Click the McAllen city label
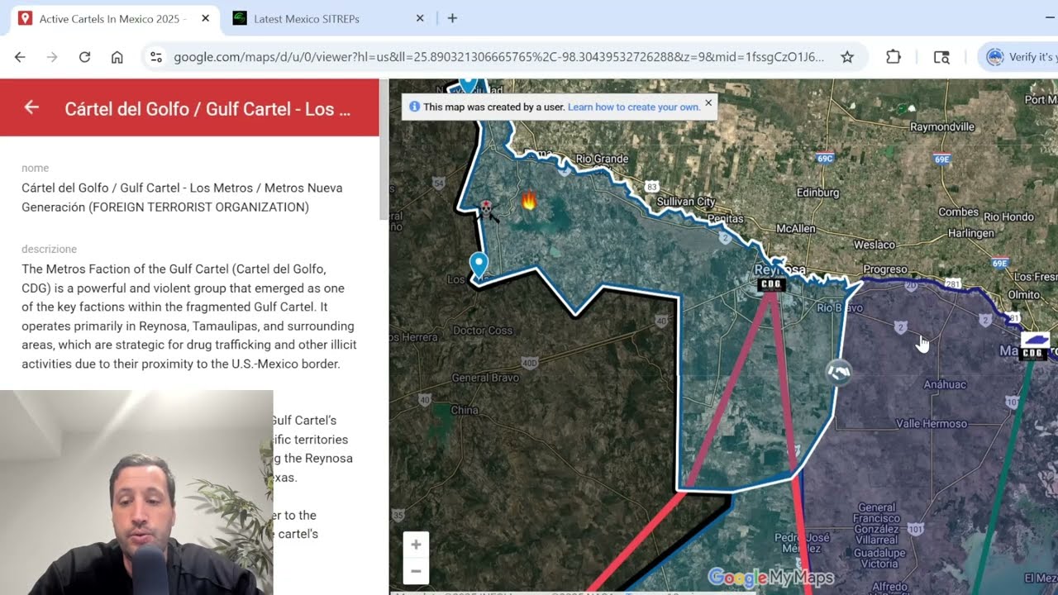The image size is (1058, 595). [x=797, y=229]
